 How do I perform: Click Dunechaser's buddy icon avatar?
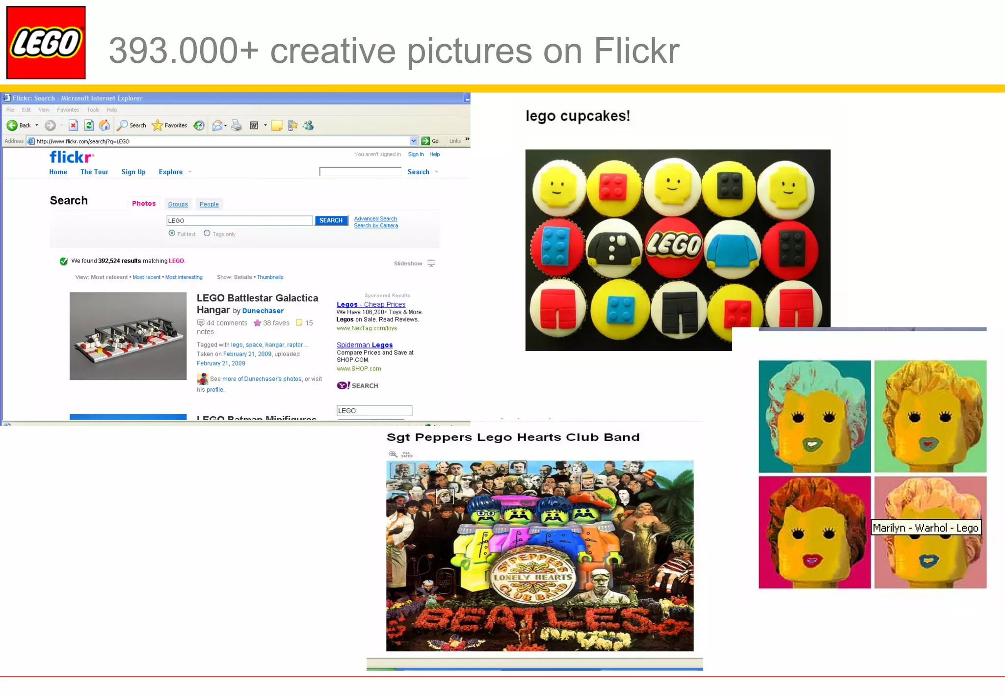202,378
